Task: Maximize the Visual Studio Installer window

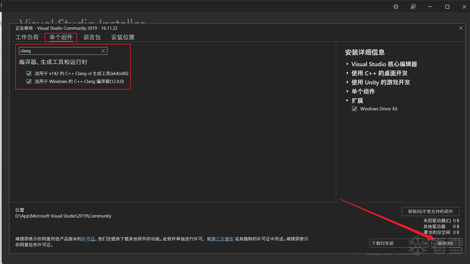Action: click(x=447, y=7)
